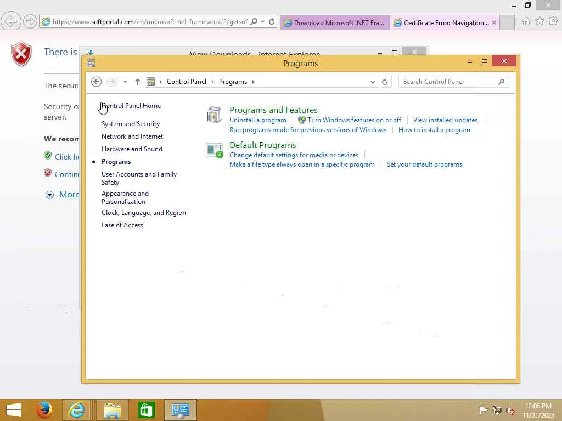Make a file type open in specific program
Screen dimensions: 562x421
point(302,164)
